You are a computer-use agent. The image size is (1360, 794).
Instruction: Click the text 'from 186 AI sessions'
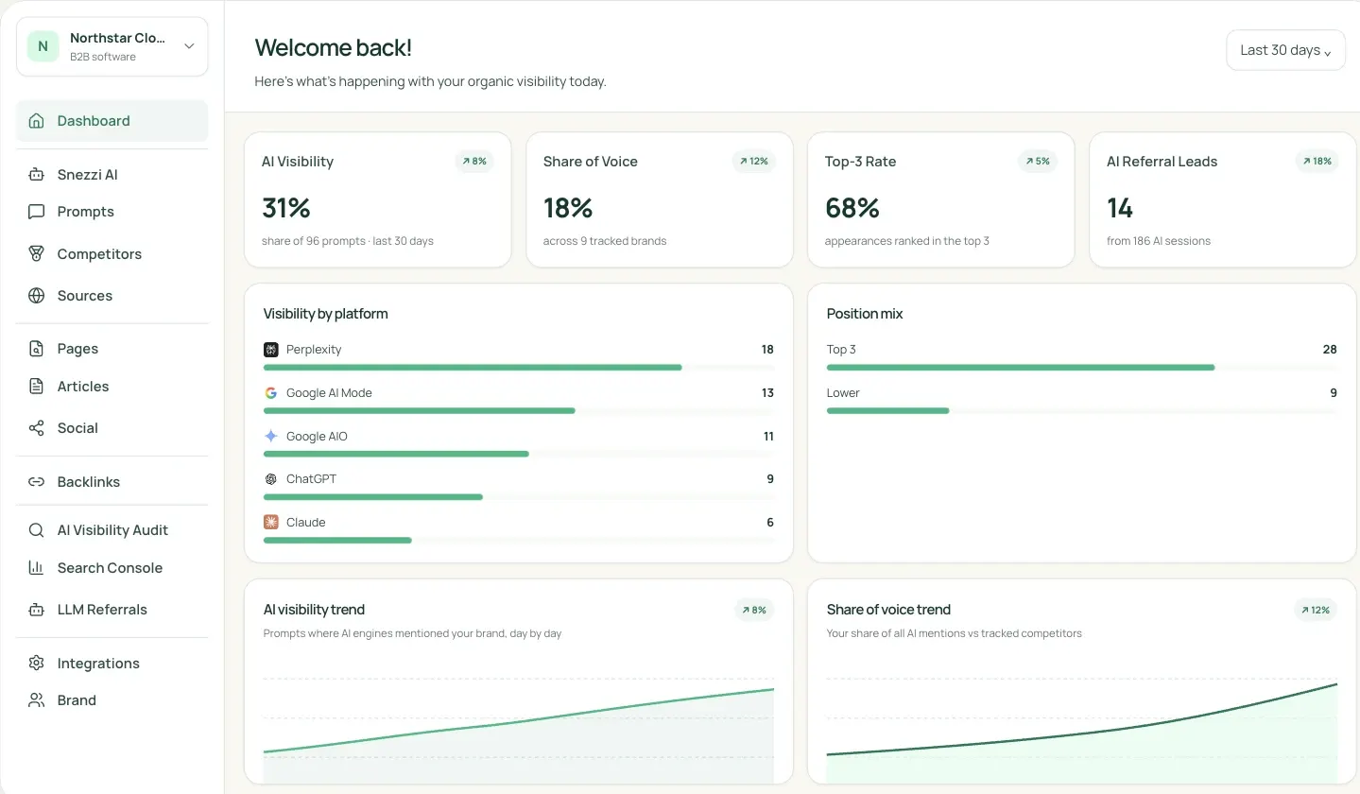(x=1159, y=241)
